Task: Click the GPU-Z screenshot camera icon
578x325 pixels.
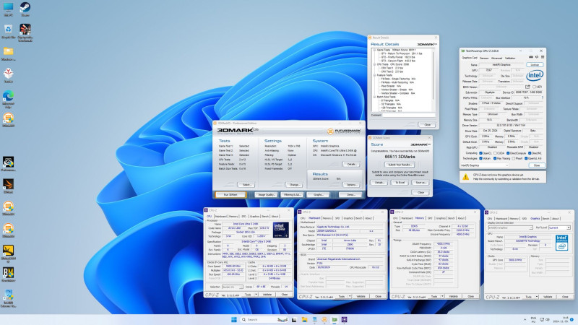Action: 531,57
